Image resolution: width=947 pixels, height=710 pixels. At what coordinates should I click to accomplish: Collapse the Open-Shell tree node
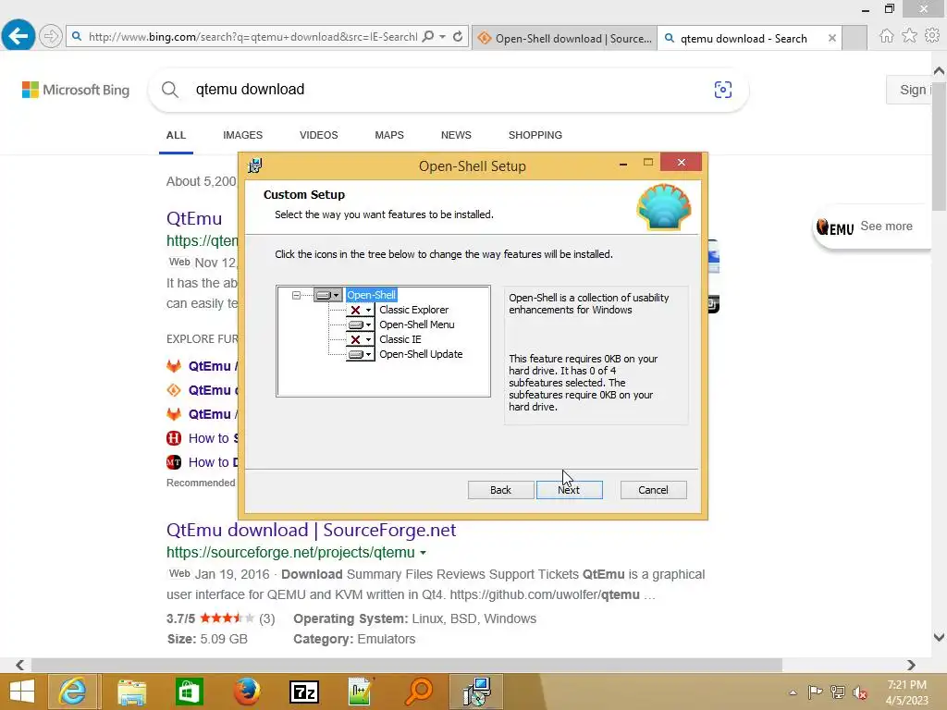pyautogui.click(x=296, y=295)
